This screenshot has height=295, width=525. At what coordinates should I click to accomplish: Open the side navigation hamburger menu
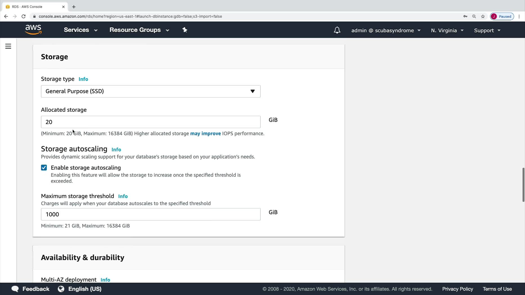click(8, 46)
